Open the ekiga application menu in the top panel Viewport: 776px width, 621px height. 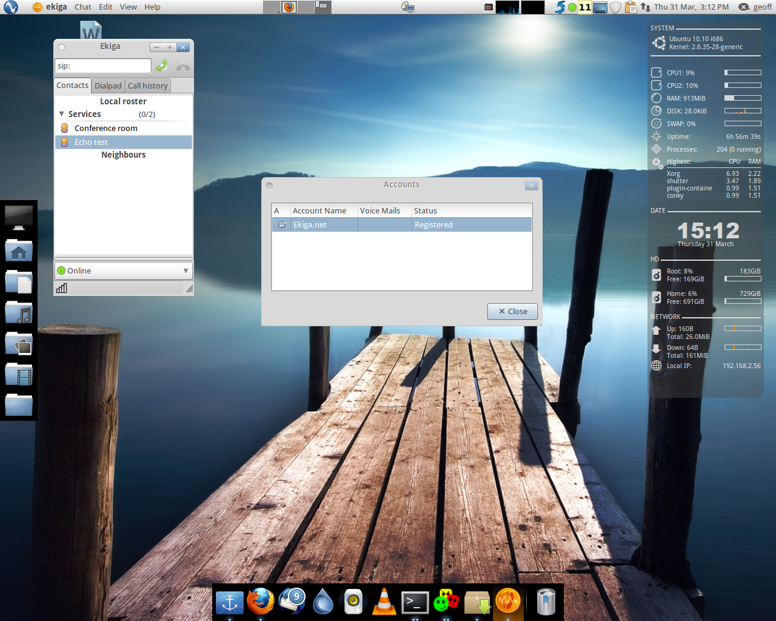tap(50, 7)
